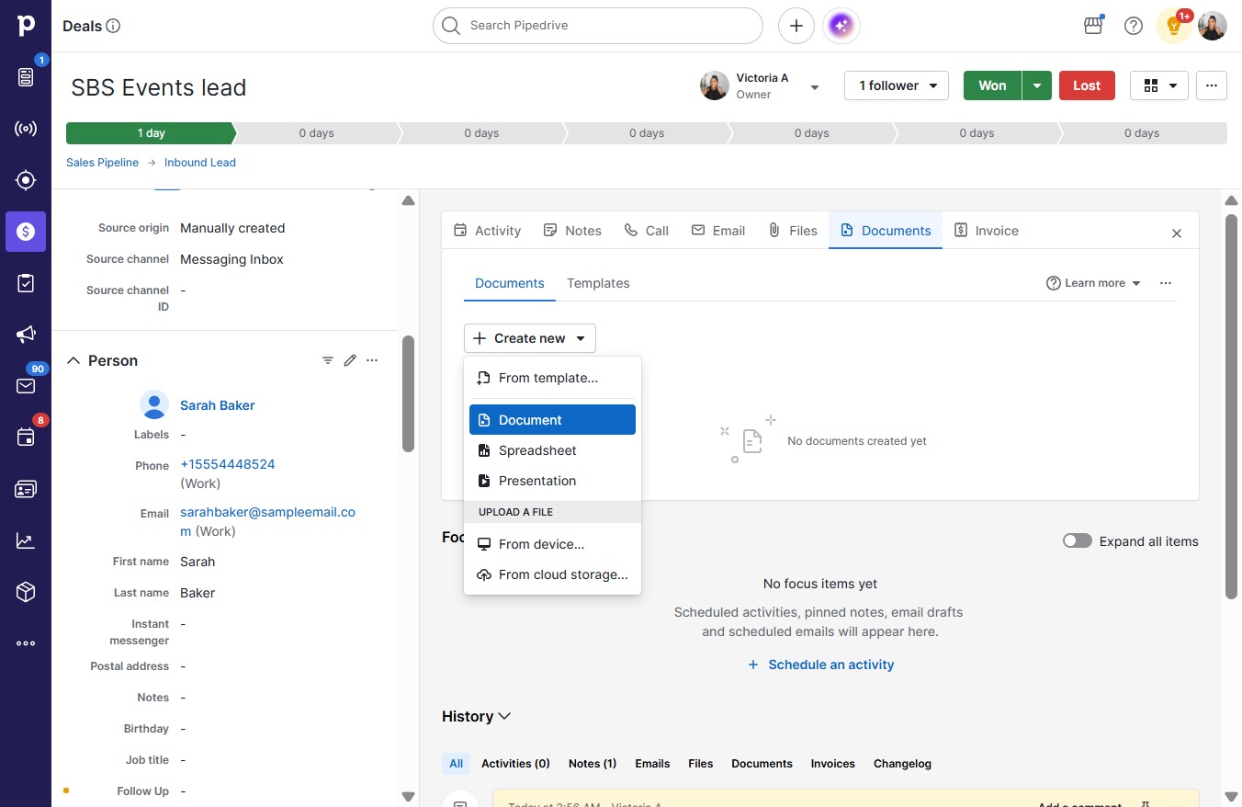Image resolution: width=1242 pixels, height=807 pixels.
Task: Open Person section more options
Action: (372, 360)
